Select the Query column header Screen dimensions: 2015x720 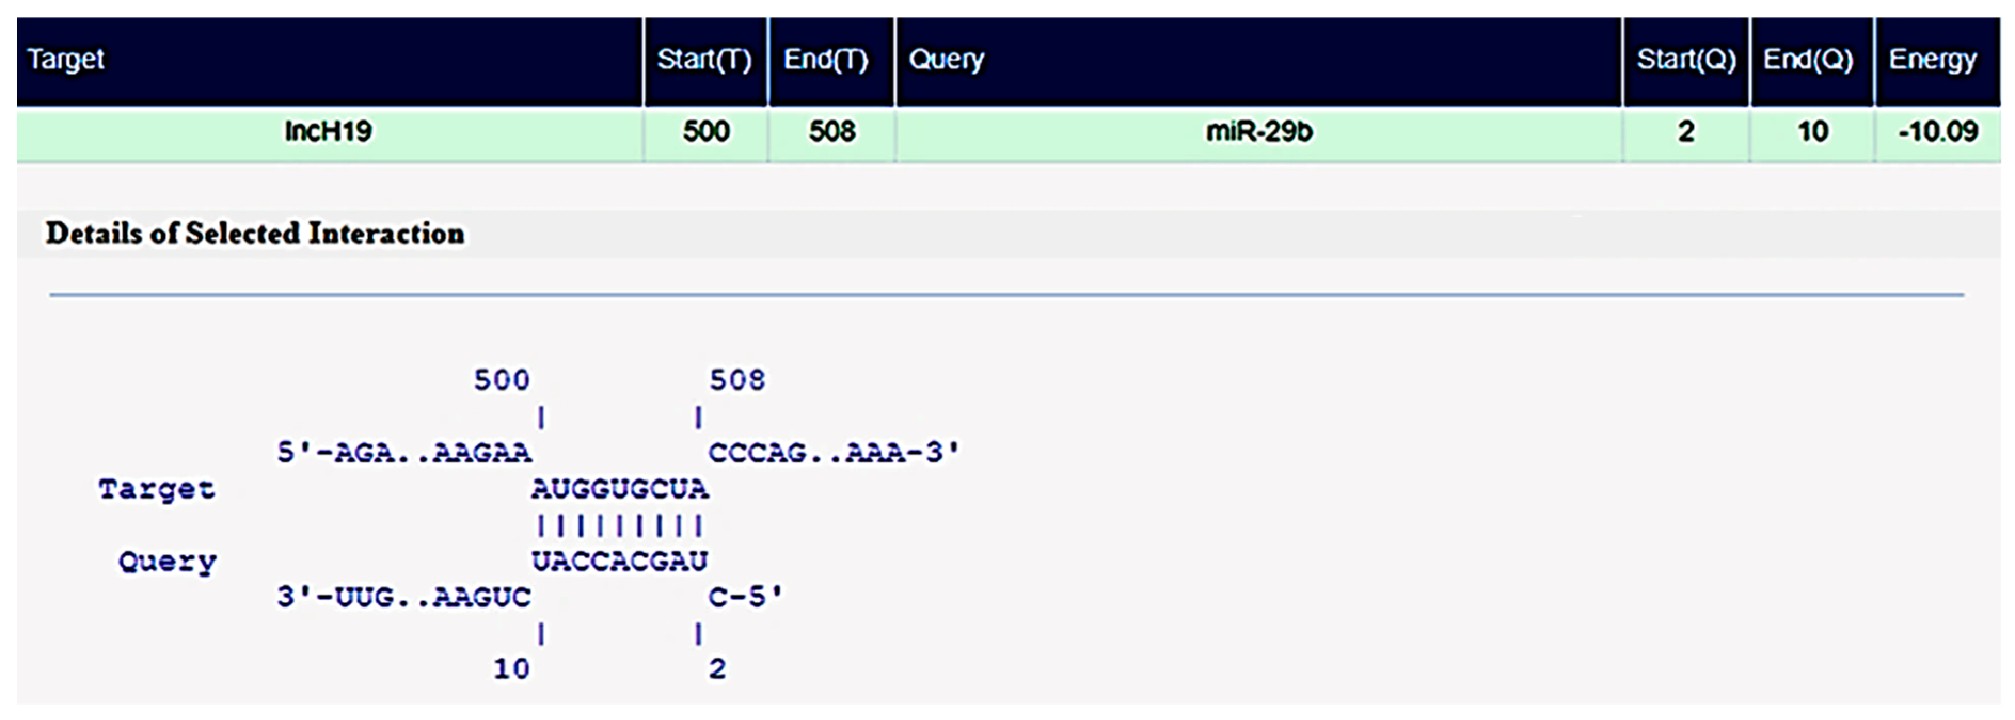click(x=946, y=59)
